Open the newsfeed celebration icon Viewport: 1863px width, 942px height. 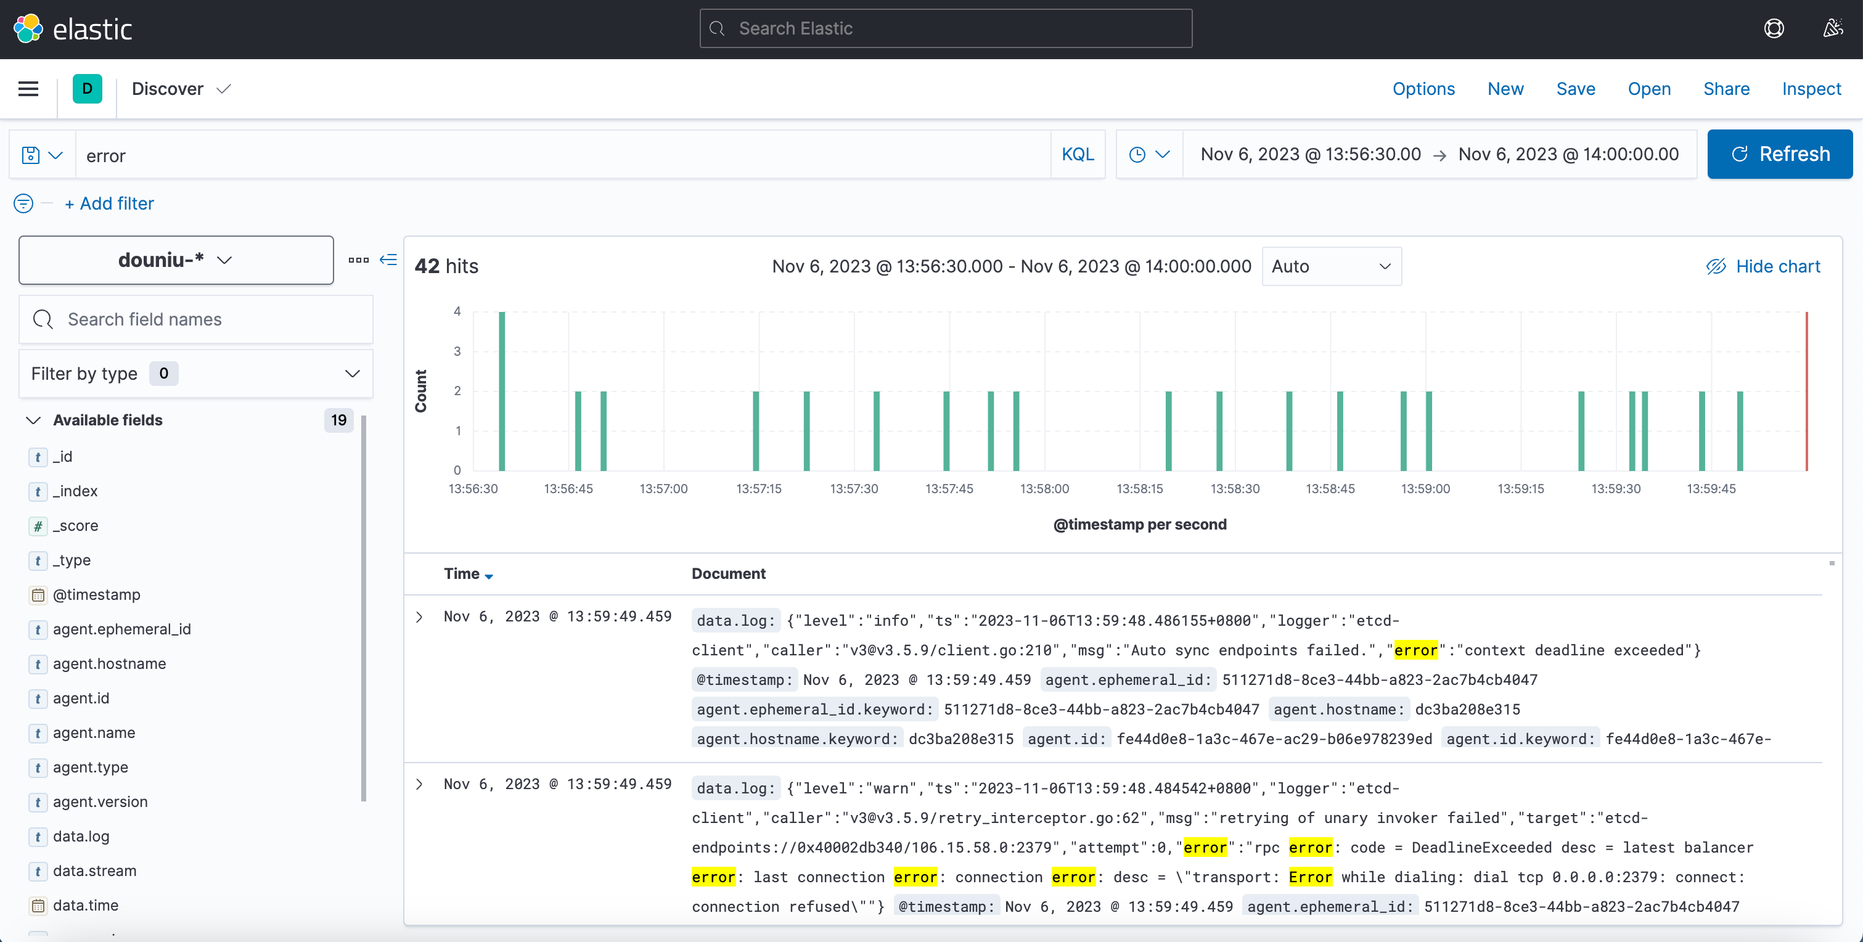pyautogui.click(x=1832, y=29)
